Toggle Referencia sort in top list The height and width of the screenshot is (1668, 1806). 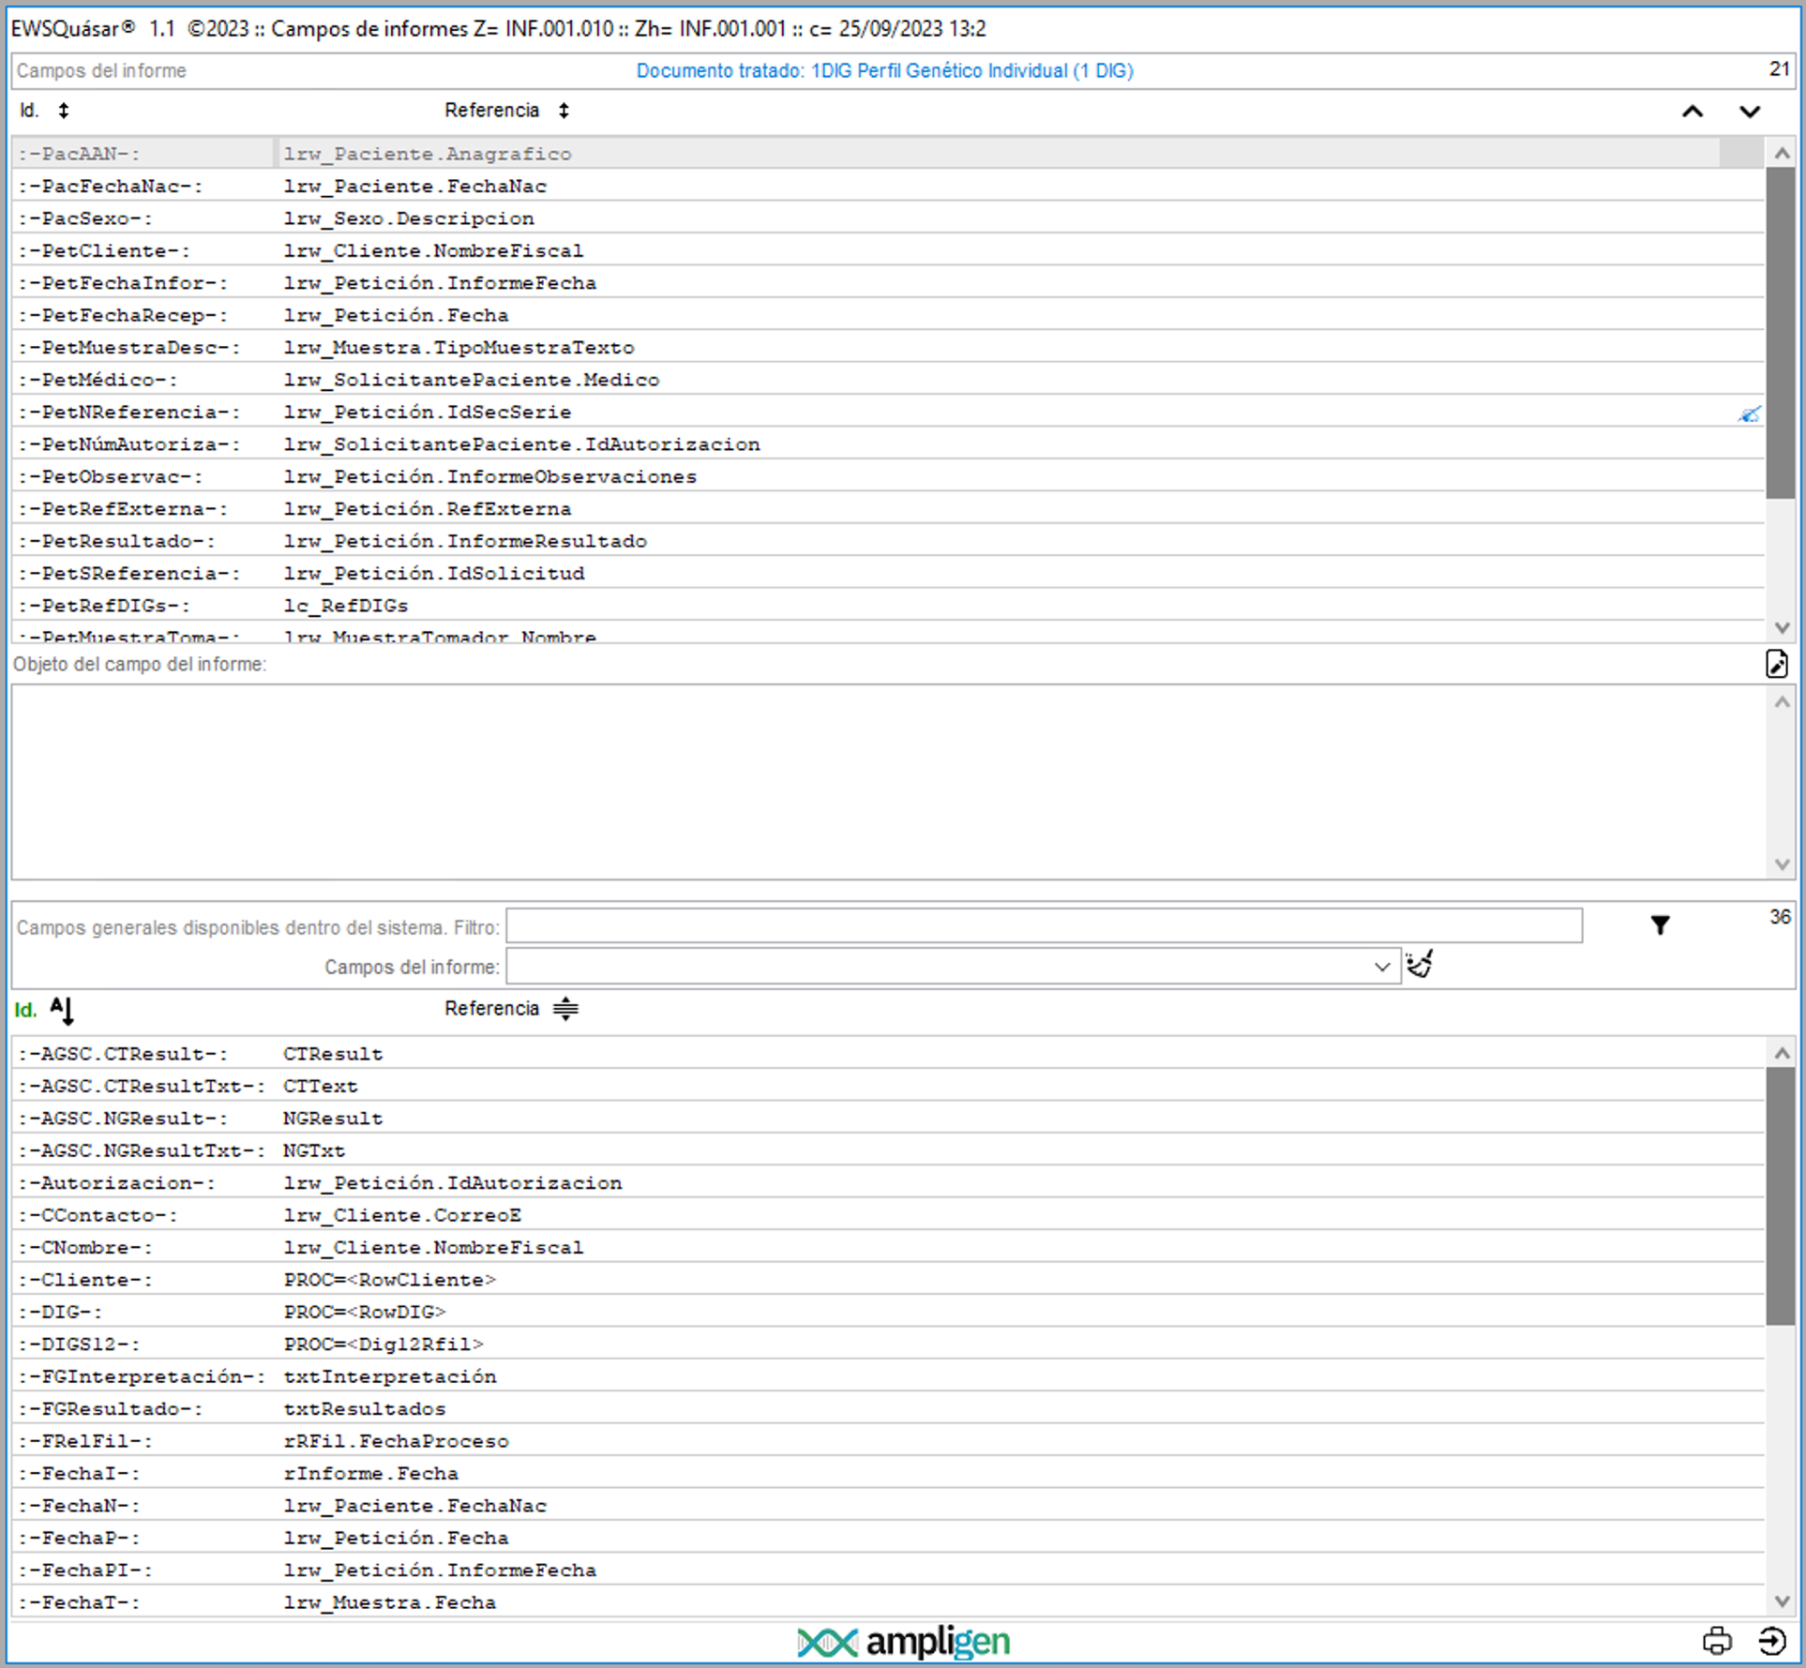click(564, 111)
